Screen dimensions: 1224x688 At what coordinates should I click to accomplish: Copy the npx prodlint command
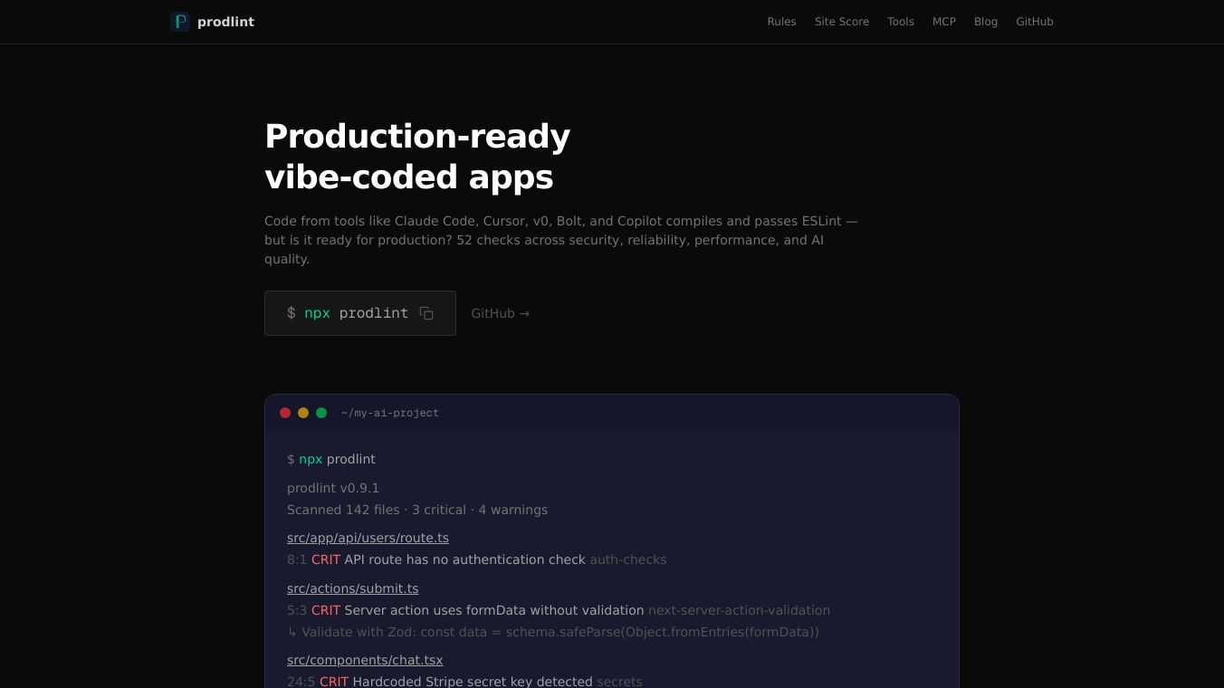(426, 313)
